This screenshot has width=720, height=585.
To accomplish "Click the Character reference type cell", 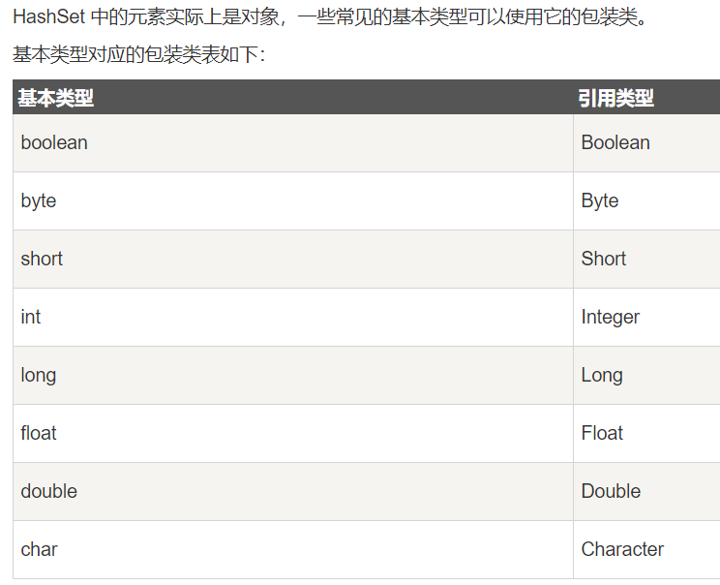I will [x=646, y=549].
